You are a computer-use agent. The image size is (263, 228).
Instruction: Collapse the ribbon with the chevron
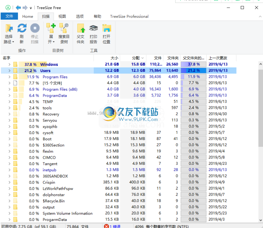(260, 16)
